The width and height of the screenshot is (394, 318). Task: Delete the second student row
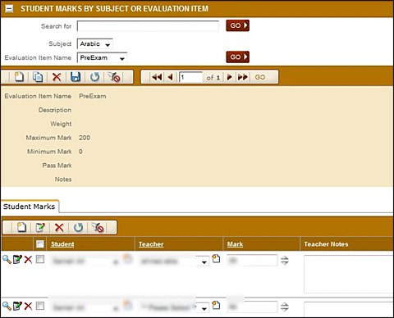[28, 306]
